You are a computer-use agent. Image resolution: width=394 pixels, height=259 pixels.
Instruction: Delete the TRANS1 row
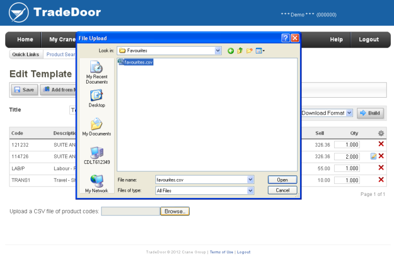pyautogui.click(x=381, y=180)
